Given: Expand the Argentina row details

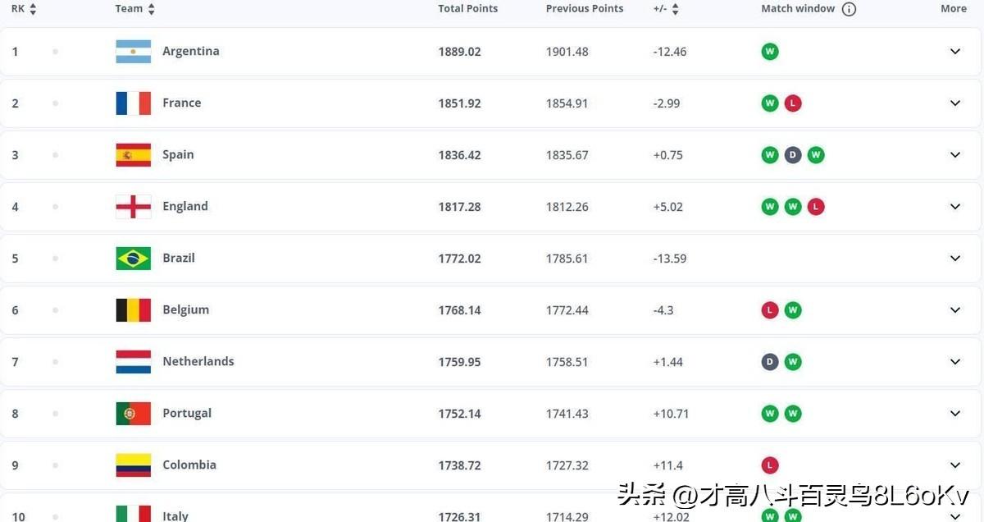Looking at the screenshot, I should coord(954,52).
